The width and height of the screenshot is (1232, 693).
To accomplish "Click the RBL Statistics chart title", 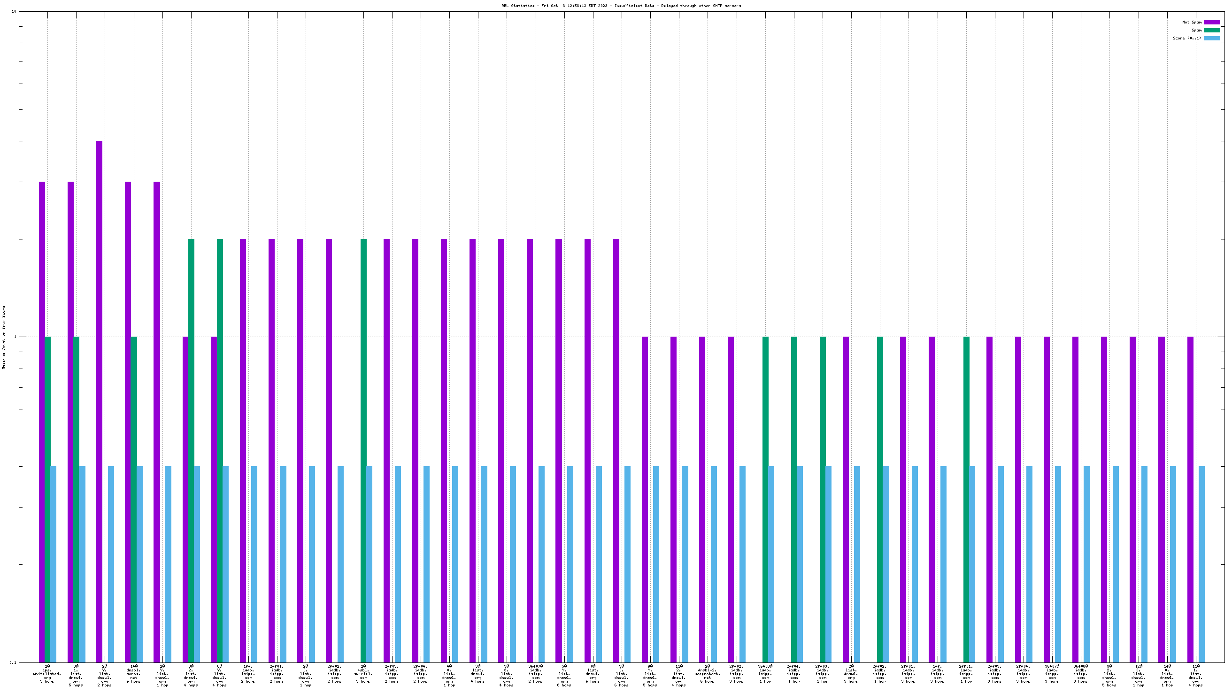I will point(621,6).
